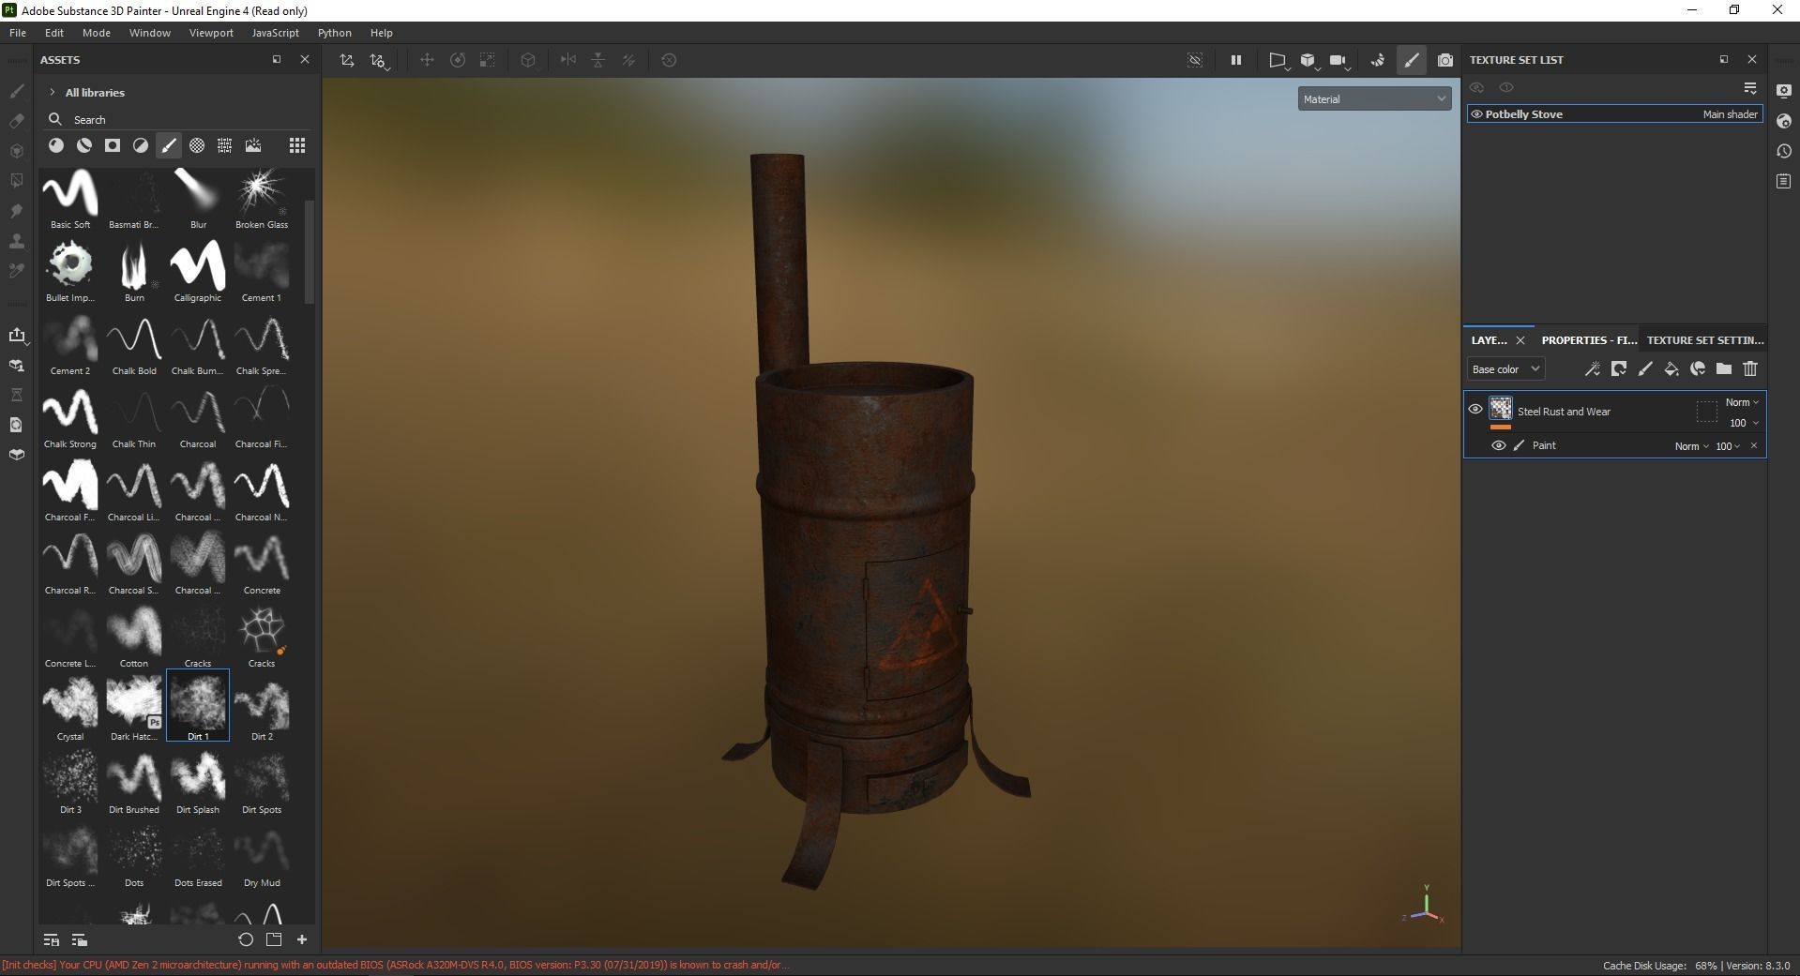This screenshot has height=976, width=1800.
Task: Filter assets by Materials sphere icon
Action: pyautogui.click(x=56, y=145)
